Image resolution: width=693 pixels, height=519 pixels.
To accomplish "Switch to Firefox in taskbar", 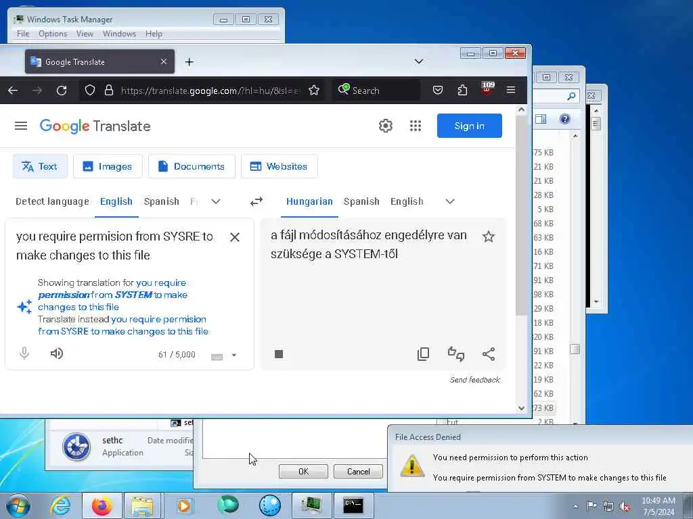I will (102, 505).
